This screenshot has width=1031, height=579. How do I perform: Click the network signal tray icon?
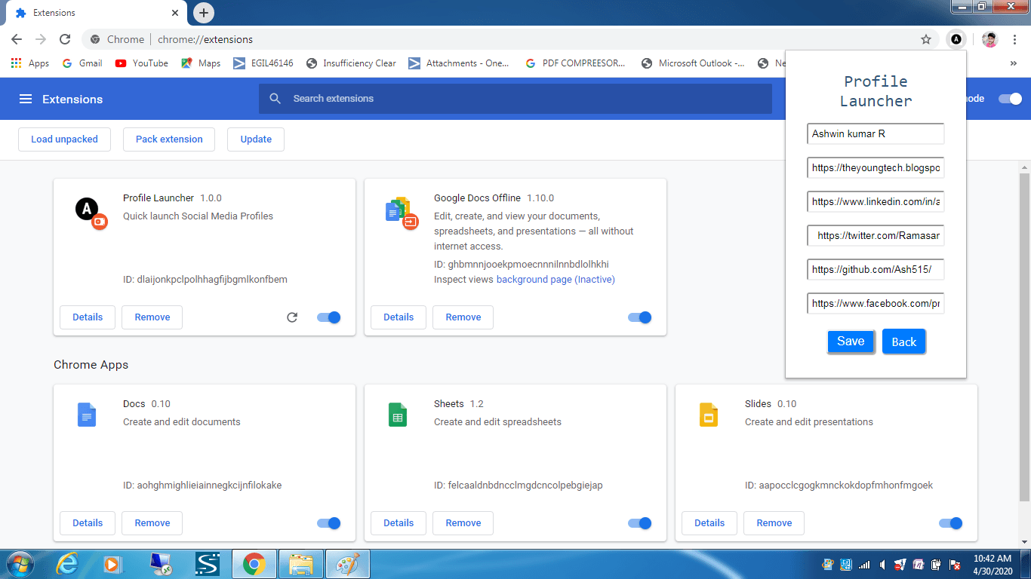click(x=864, y=564)
